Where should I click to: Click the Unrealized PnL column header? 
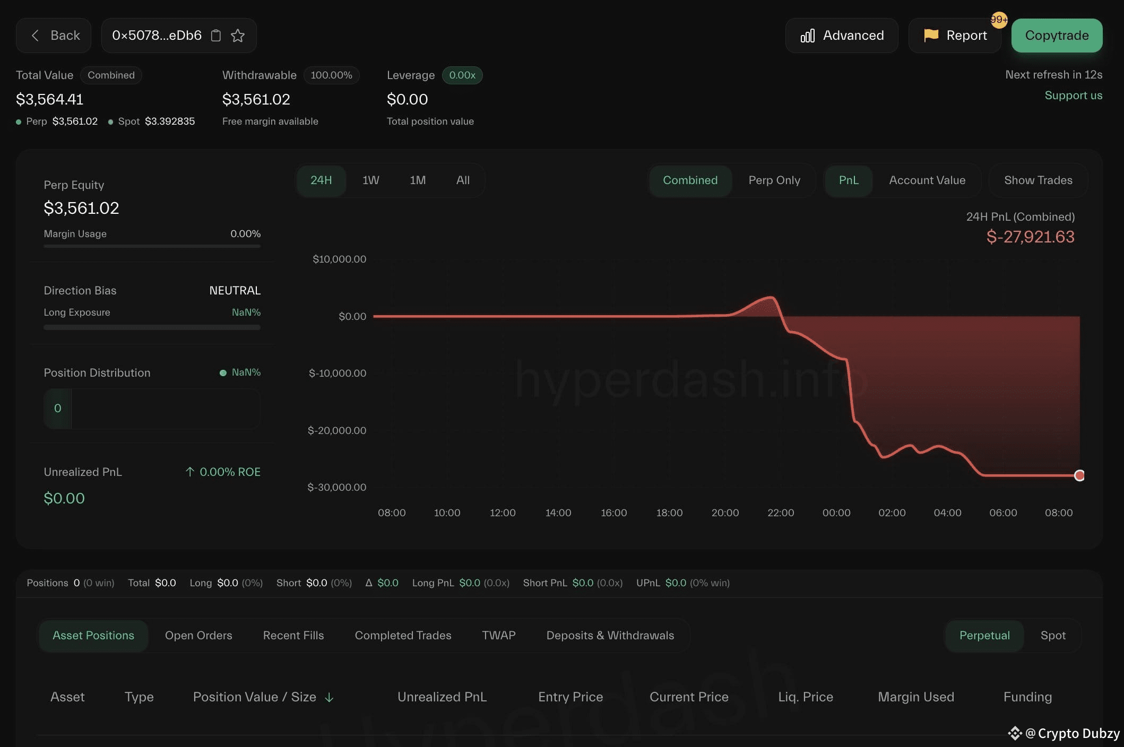(x=442, y=697)
